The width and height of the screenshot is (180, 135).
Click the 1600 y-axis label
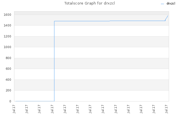[x=7, y=15]
